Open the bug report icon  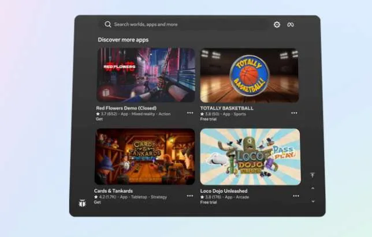tap(82, 204)
